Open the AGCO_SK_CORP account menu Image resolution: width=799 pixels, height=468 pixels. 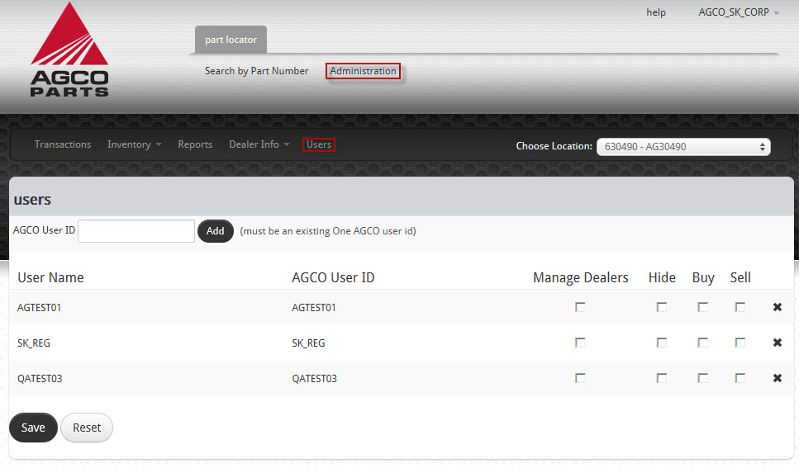(739, 12)
